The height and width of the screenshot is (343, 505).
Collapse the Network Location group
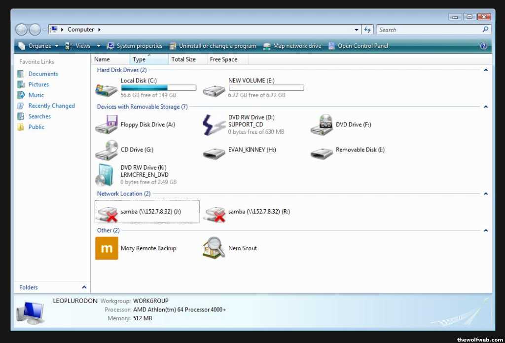[486, 194]
